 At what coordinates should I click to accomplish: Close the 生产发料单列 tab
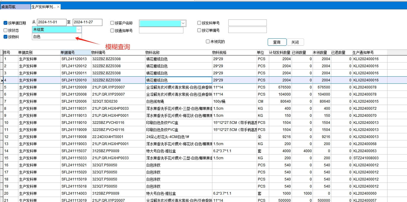58,7
